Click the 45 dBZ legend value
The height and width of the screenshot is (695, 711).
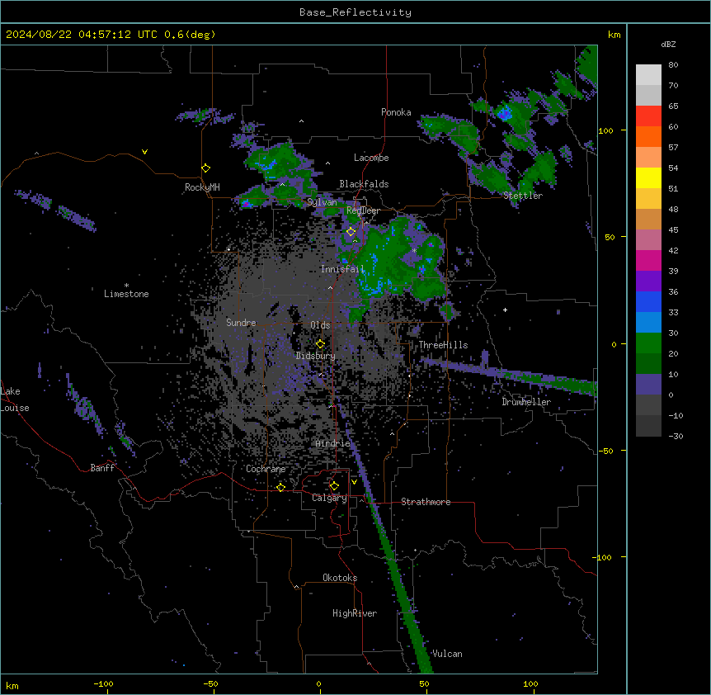tap(673, 230)
